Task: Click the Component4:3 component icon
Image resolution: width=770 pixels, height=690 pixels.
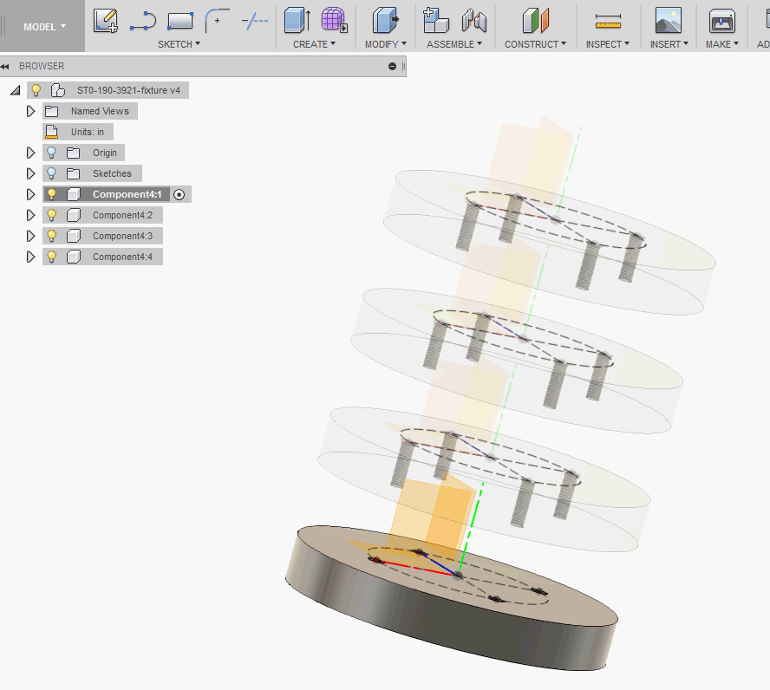Action: pyautogui.click(x=74, y=236)
